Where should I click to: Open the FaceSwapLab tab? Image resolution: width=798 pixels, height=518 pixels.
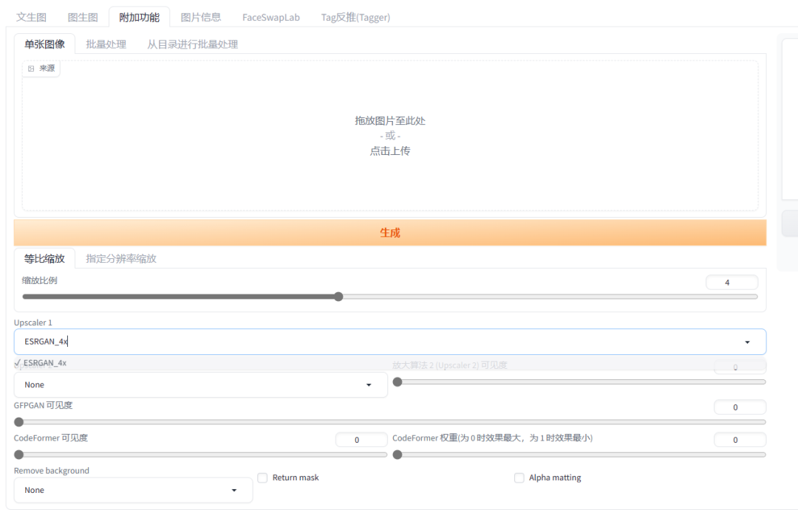(270, 17)
